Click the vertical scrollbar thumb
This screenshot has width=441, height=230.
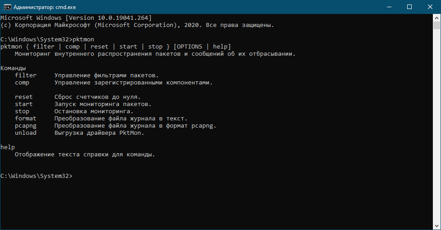click(x=436, y=25)
